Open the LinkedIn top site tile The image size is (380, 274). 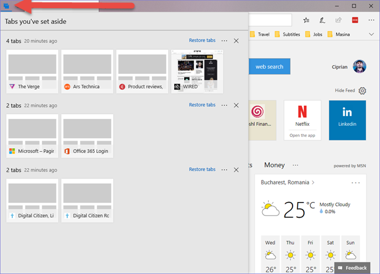coord(347,120)
